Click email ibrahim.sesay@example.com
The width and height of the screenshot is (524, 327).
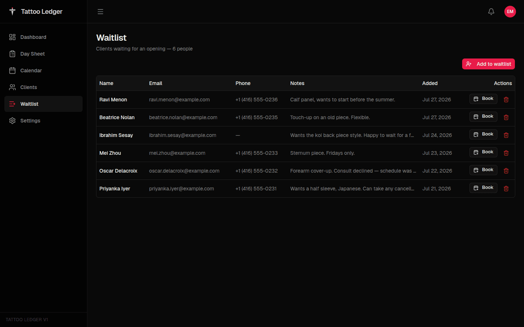(183, 135)
